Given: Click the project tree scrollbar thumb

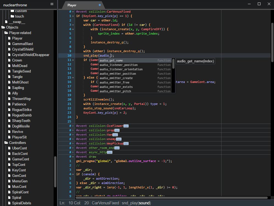Looking at the screenshot, I should [55, 172].
